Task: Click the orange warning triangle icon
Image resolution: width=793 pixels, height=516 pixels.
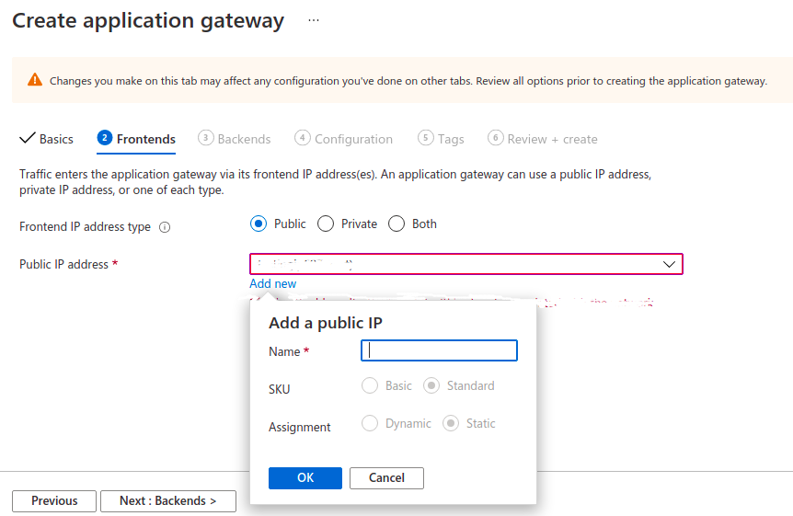Action: click(34, 80)
